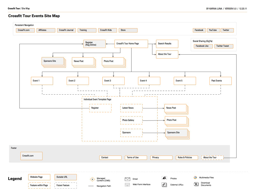Click the Photo Gallery feature box
Viewport: 255px width, 196px height.
[131, 121]
